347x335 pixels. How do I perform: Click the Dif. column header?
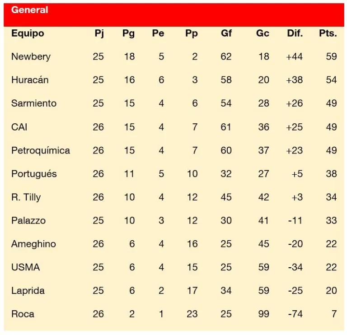295,33
